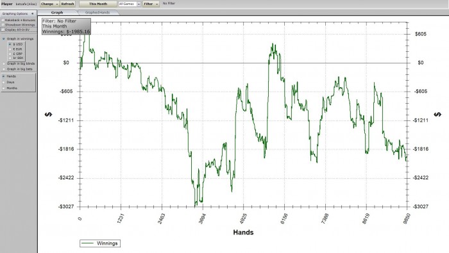Open the Change player dropdown

49,4
